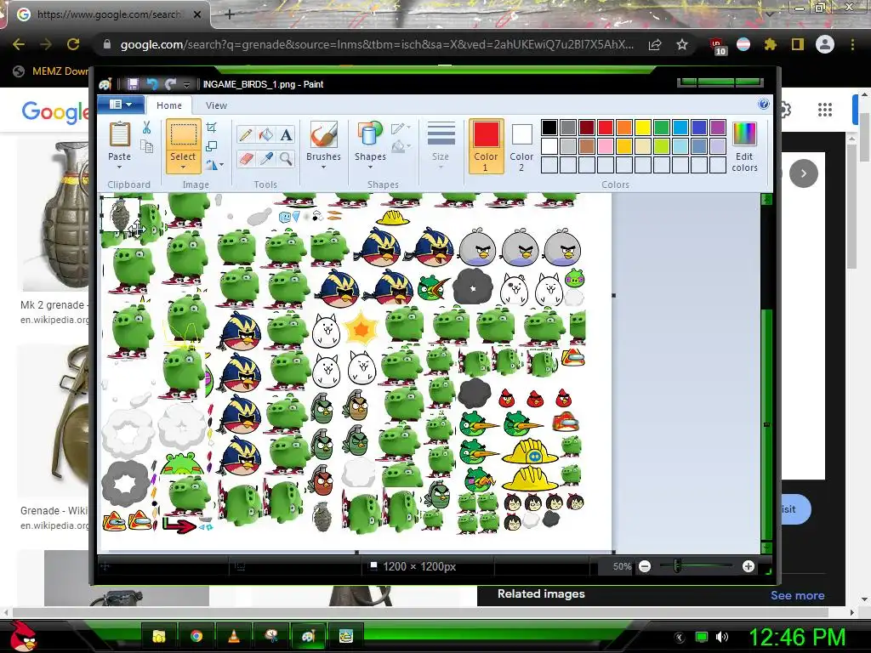Open a new Chrome tab with plus button
Image resolution: width=871 pixels, height=653 pixels.
[x=230, y=14]
